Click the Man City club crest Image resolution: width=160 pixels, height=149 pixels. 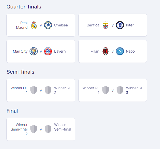(x=34, y=51)
